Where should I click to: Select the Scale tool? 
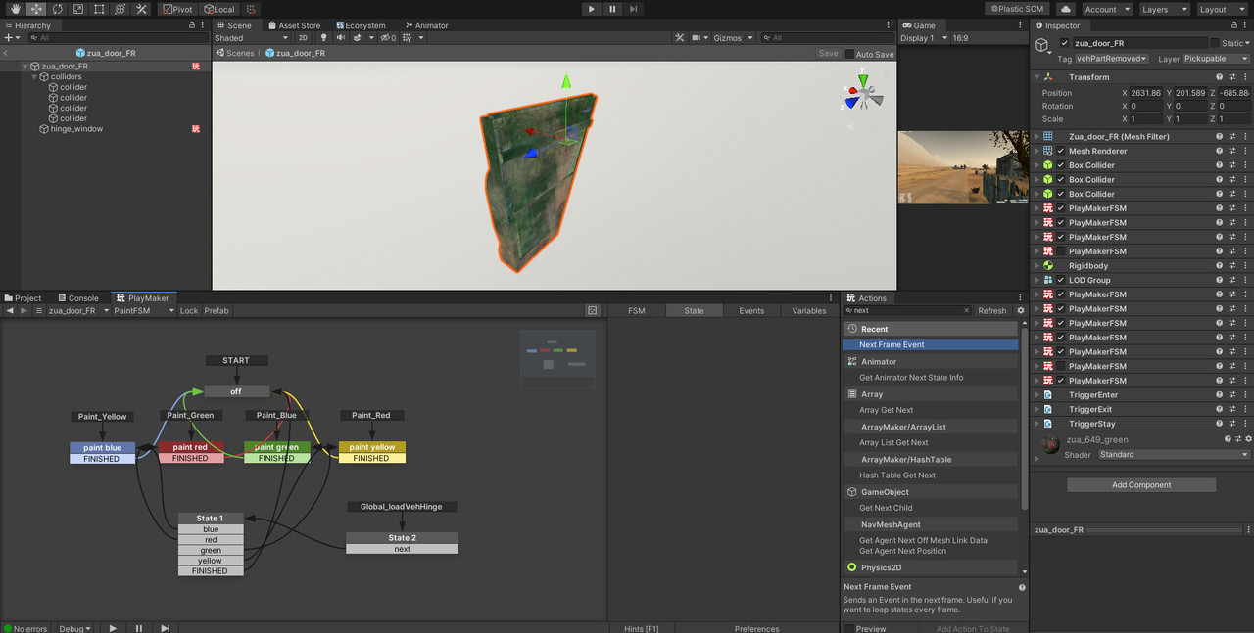(78, 9)
